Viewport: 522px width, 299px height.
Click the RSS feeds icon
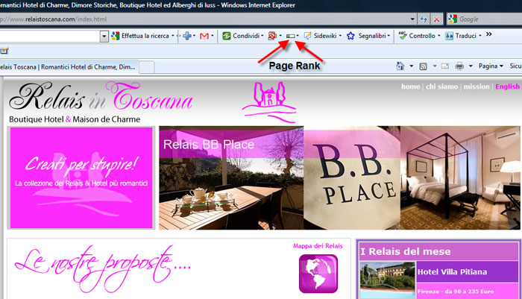pyautogui.click(x=423, y=66)
